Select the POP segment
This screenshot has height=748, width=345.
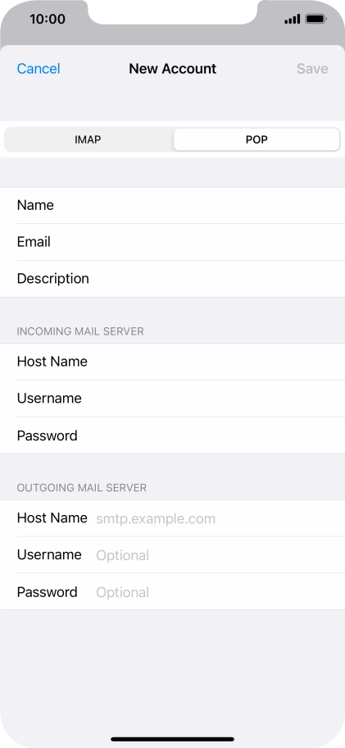tap(256, 139)
